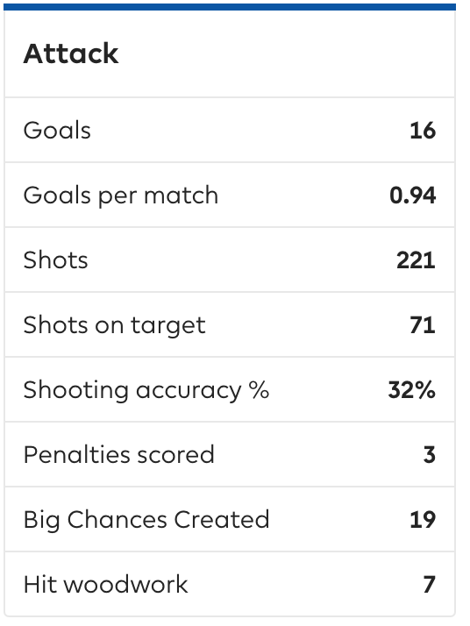Click the Big Chances Created value 19

click(423, 520)
